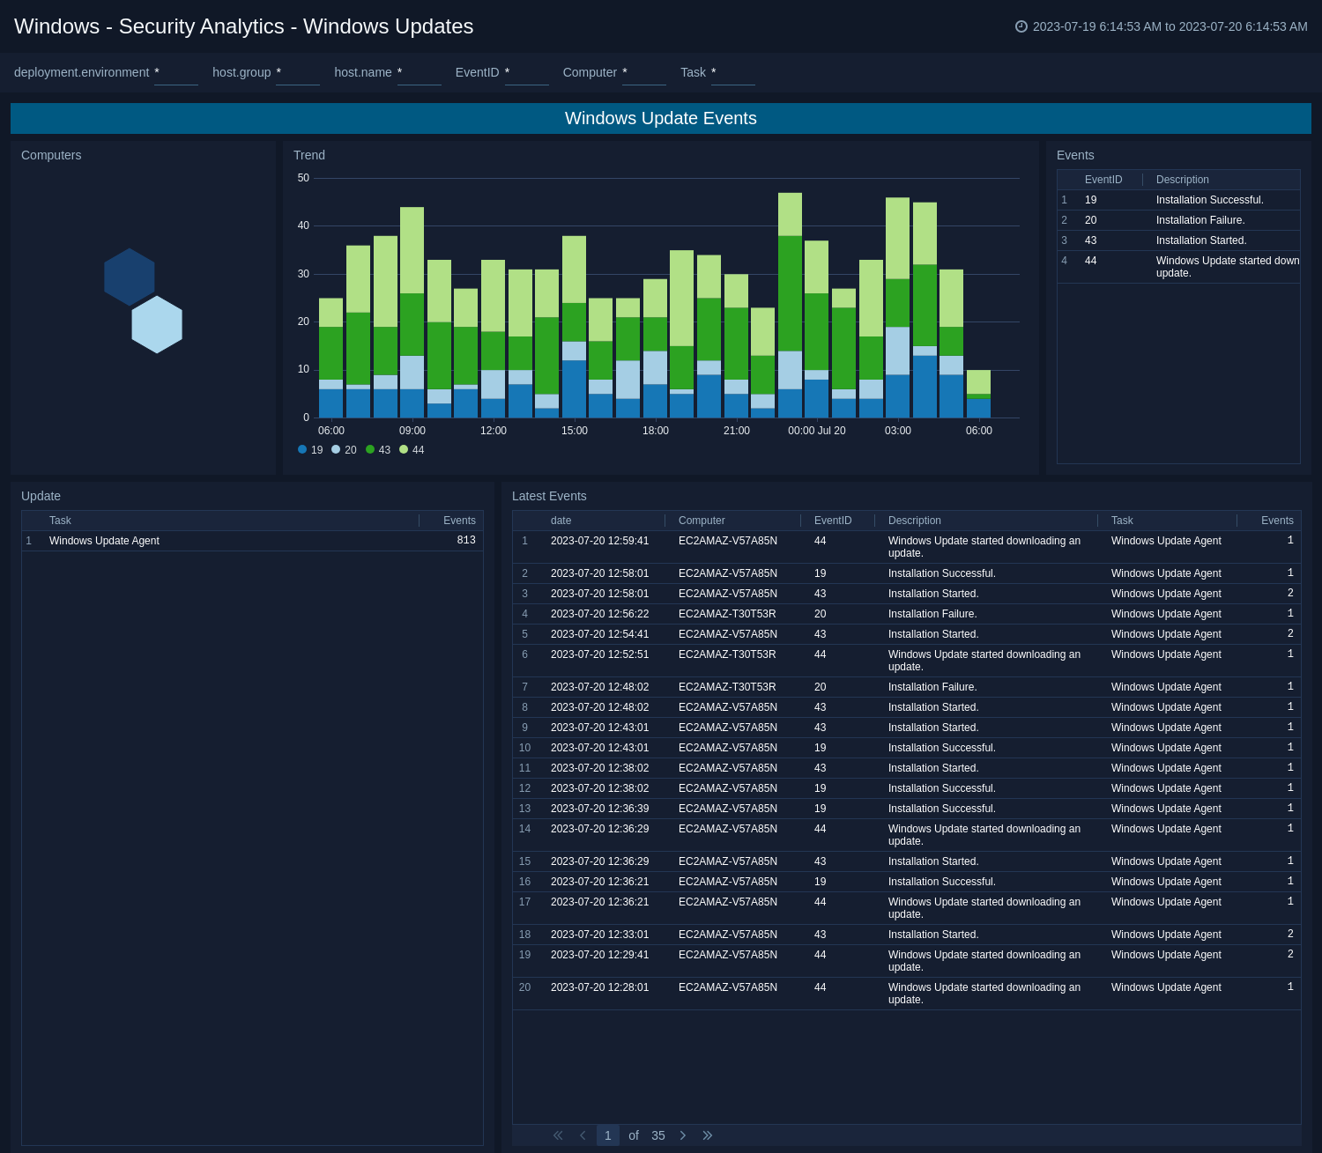Screen dimensions: 1322x1153
Task: Click the tallest Trend bar near 00:00
Action: coord(790,305)
